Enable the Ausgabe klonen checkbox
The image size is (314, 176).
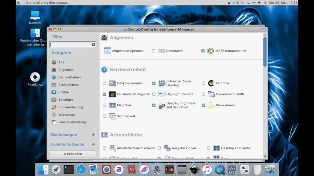coord(159,148)
